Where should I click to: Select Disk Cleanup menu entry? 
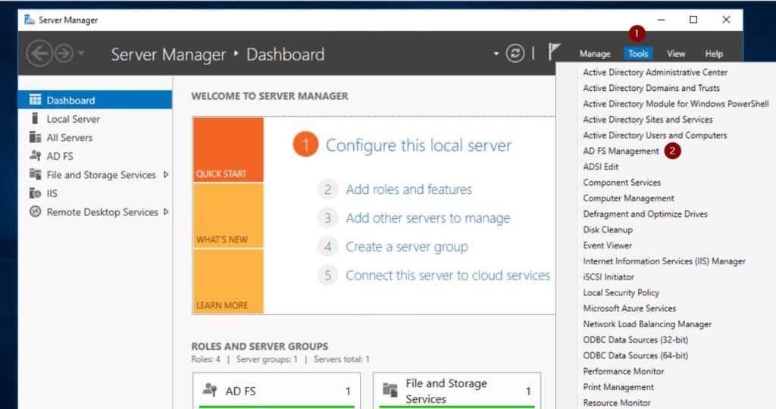click(608, 230)
